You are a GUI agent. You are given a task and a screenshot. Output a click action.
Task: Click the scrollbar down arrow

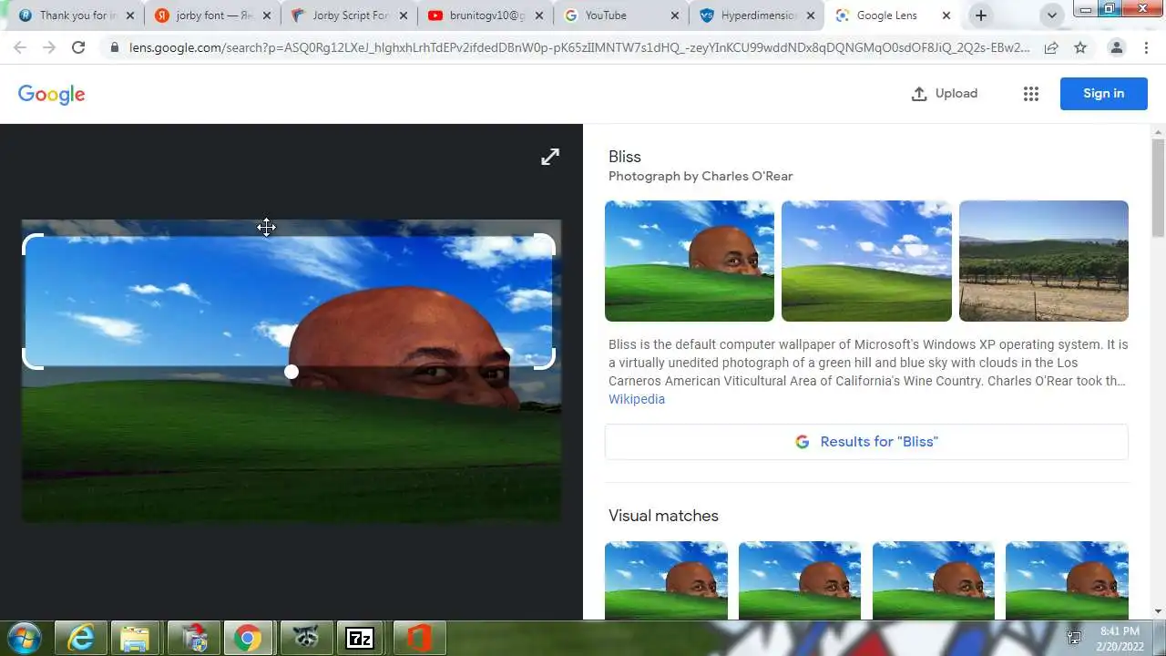(x=1158, y=612)
